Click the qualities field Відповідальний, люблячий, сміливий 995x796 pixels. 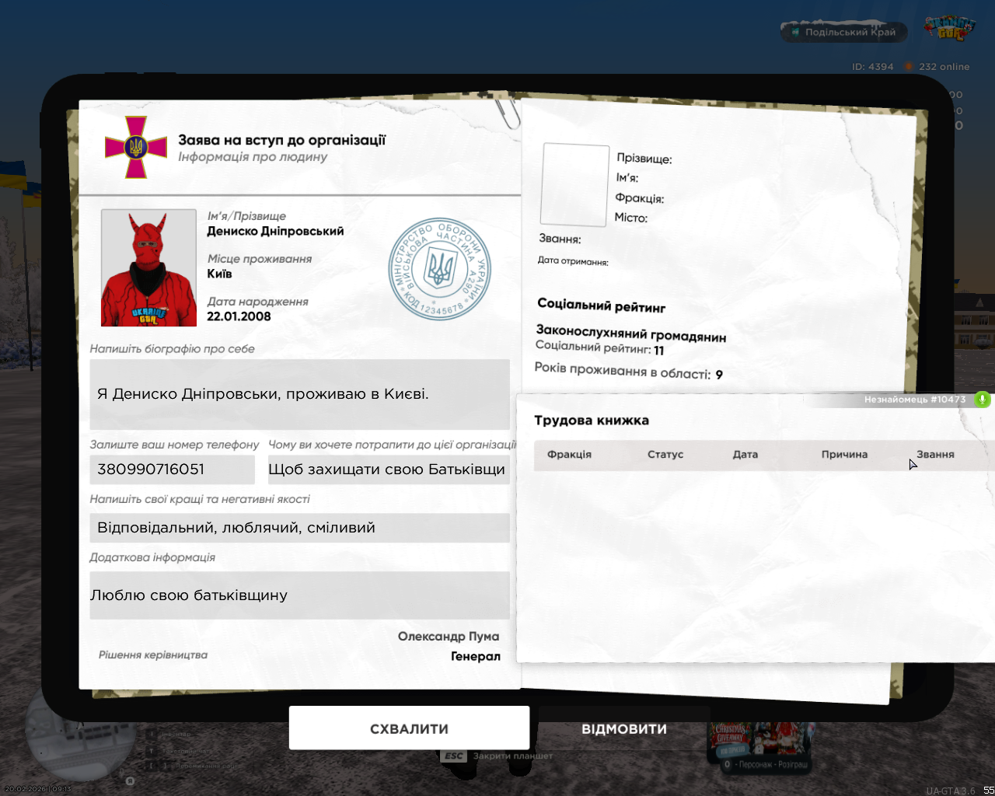pos(299,528)
